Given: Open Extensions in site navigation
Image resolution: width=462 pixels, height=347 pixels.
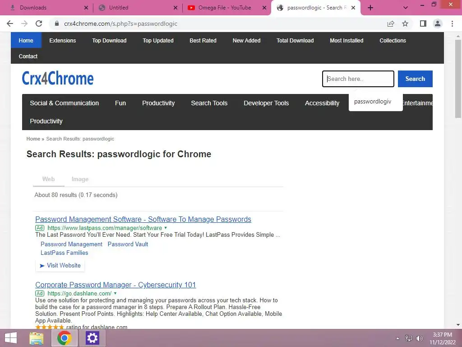Looking at the screenshot, I should [62, 40].
